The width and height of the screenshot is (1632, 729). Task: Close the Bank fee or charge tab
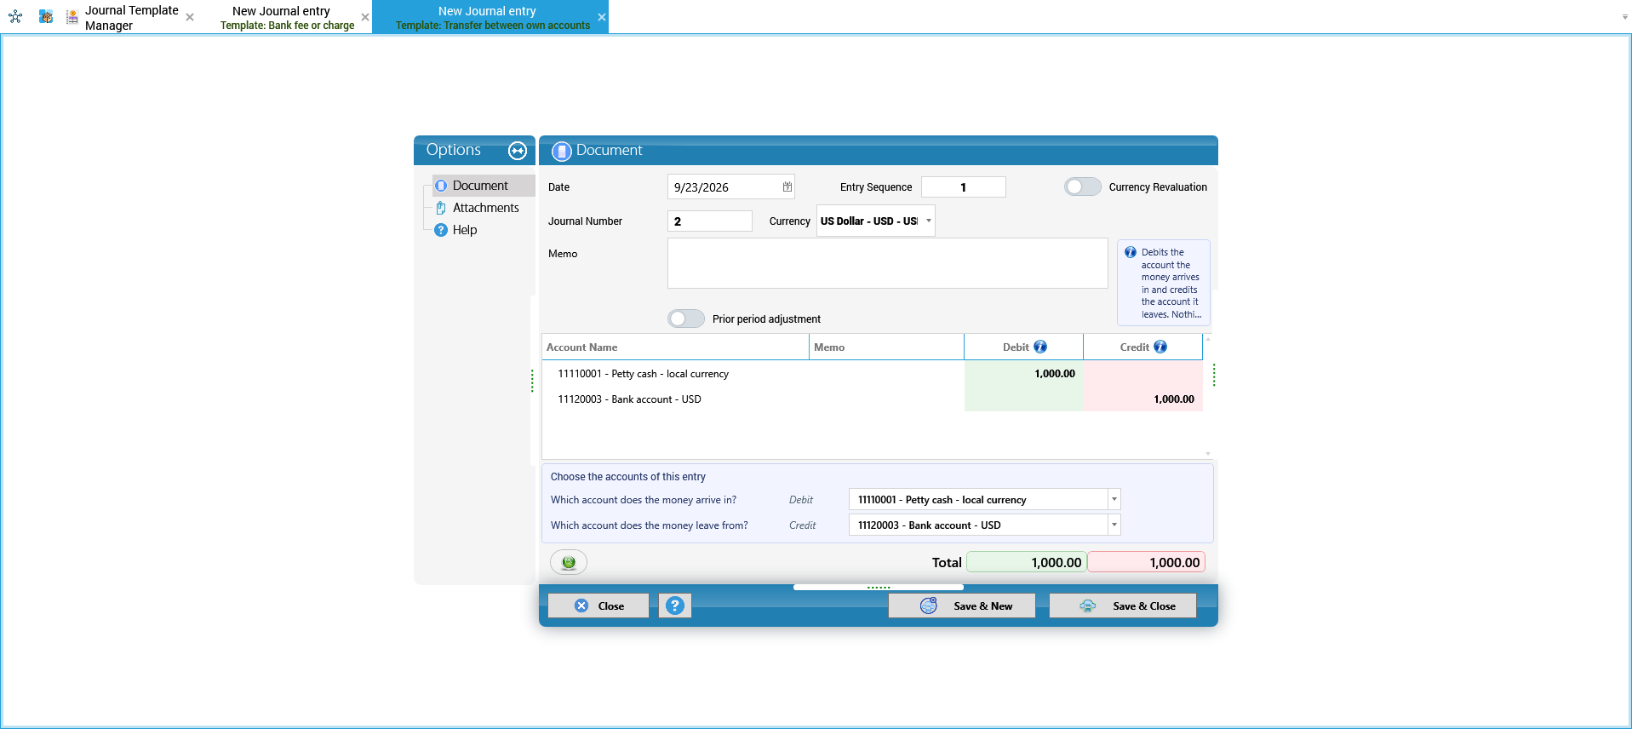pyautogui.click(x=365, y=17)
